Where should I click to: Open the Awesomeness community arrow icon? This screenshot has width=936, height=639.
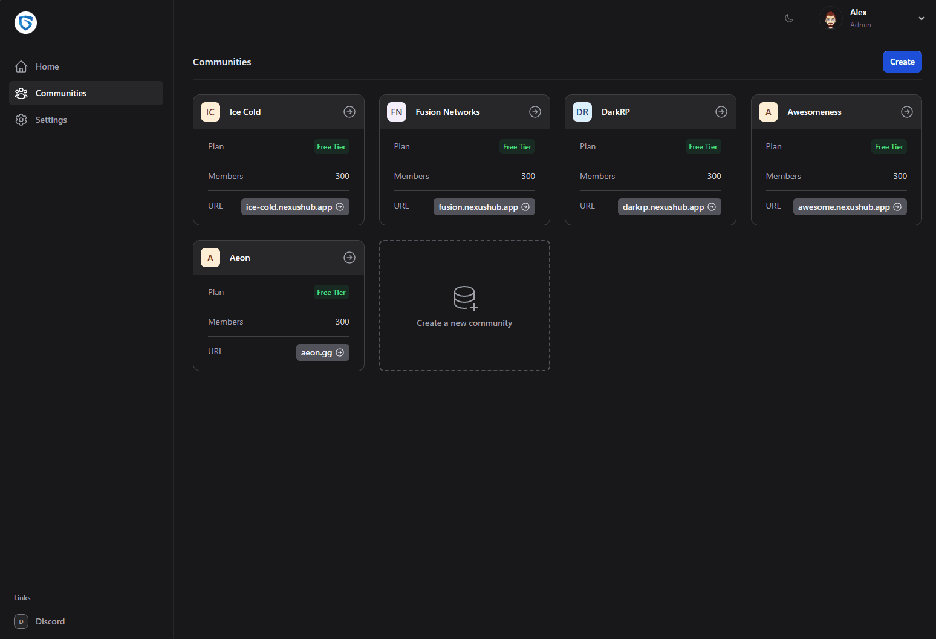906,112
